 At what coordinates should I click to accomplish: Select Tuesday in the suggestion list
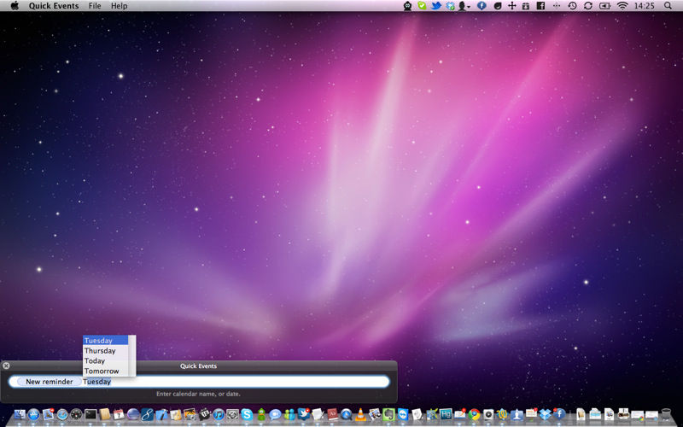pos(105,340)
